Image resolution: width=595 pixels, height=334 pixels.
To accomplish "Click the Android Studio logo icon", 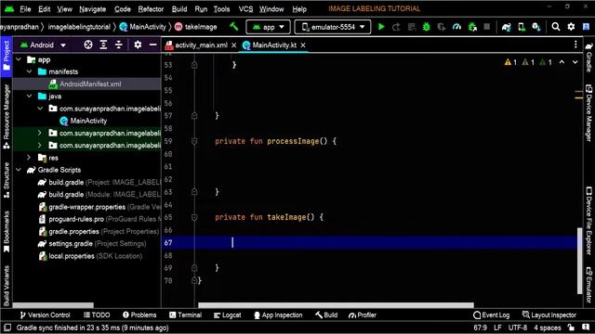I will [9, 8].
